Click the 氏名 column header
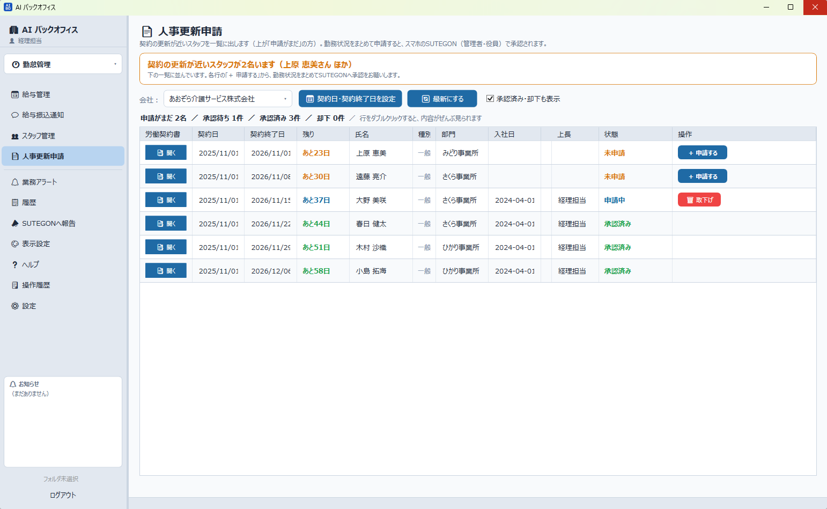 coord(381,134)
